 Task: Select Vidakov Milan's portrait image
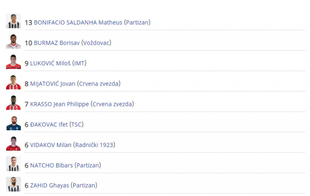pos(13,144)
